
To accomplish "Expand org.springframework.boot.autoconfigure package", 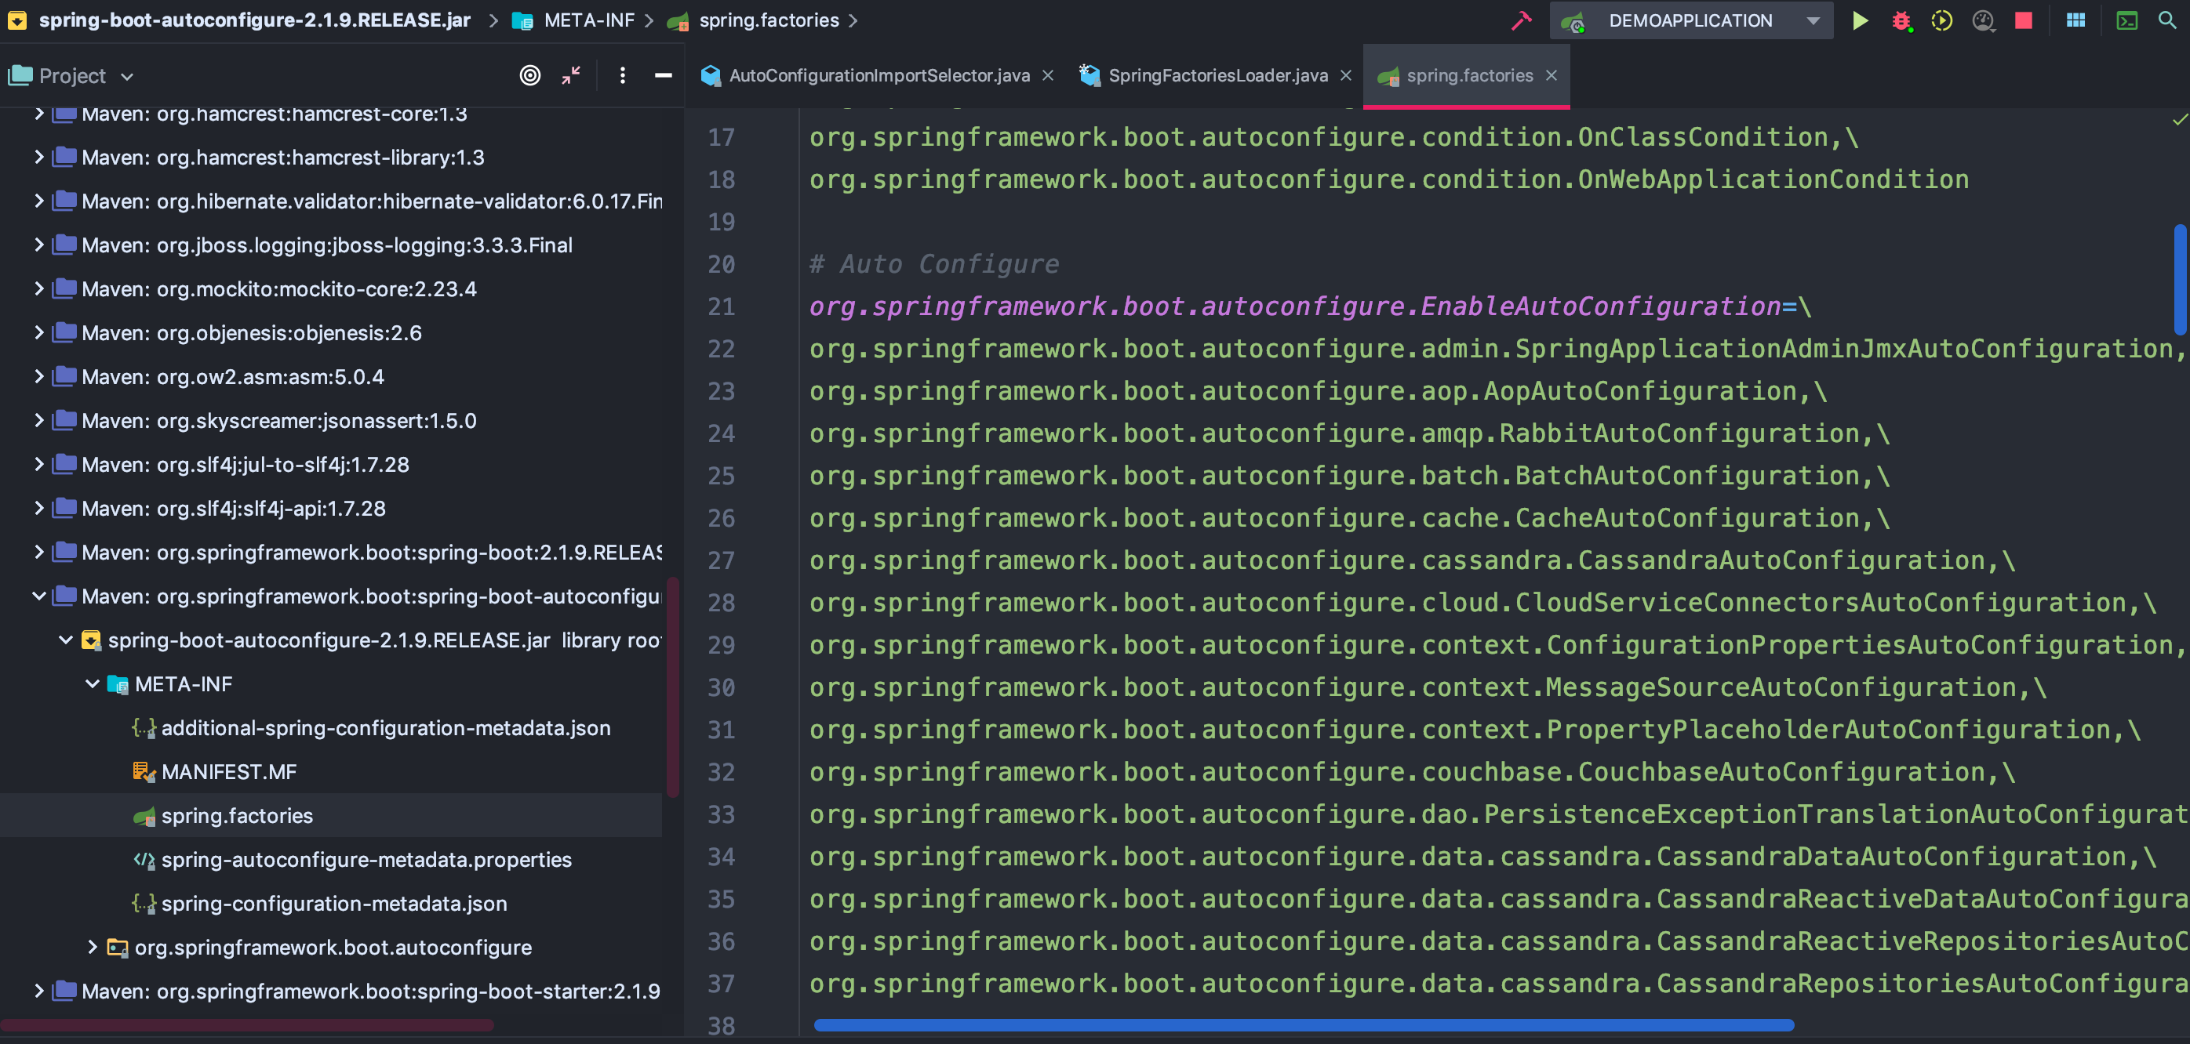I will click(x=93, y=947).
